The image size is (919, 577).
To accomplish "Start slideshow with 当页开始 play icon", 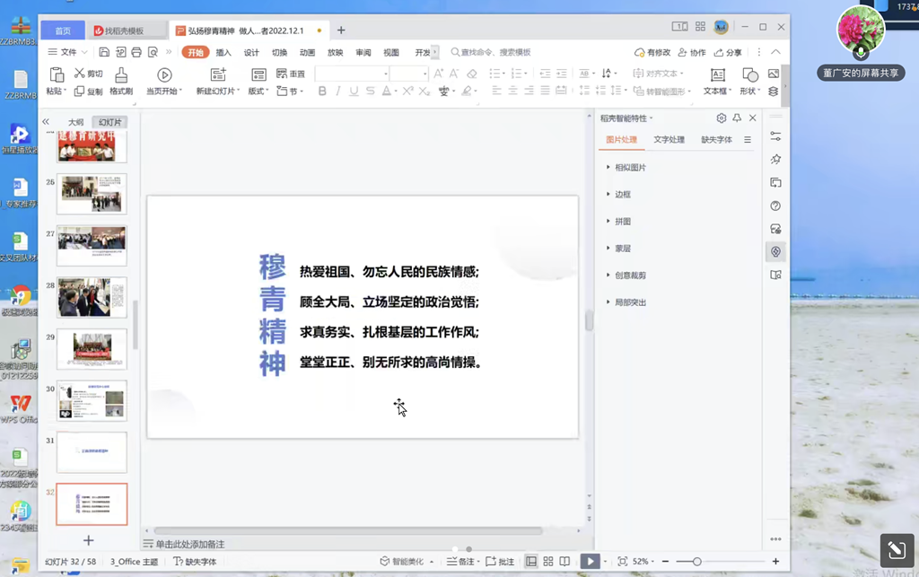I will [x=164, y=75].
